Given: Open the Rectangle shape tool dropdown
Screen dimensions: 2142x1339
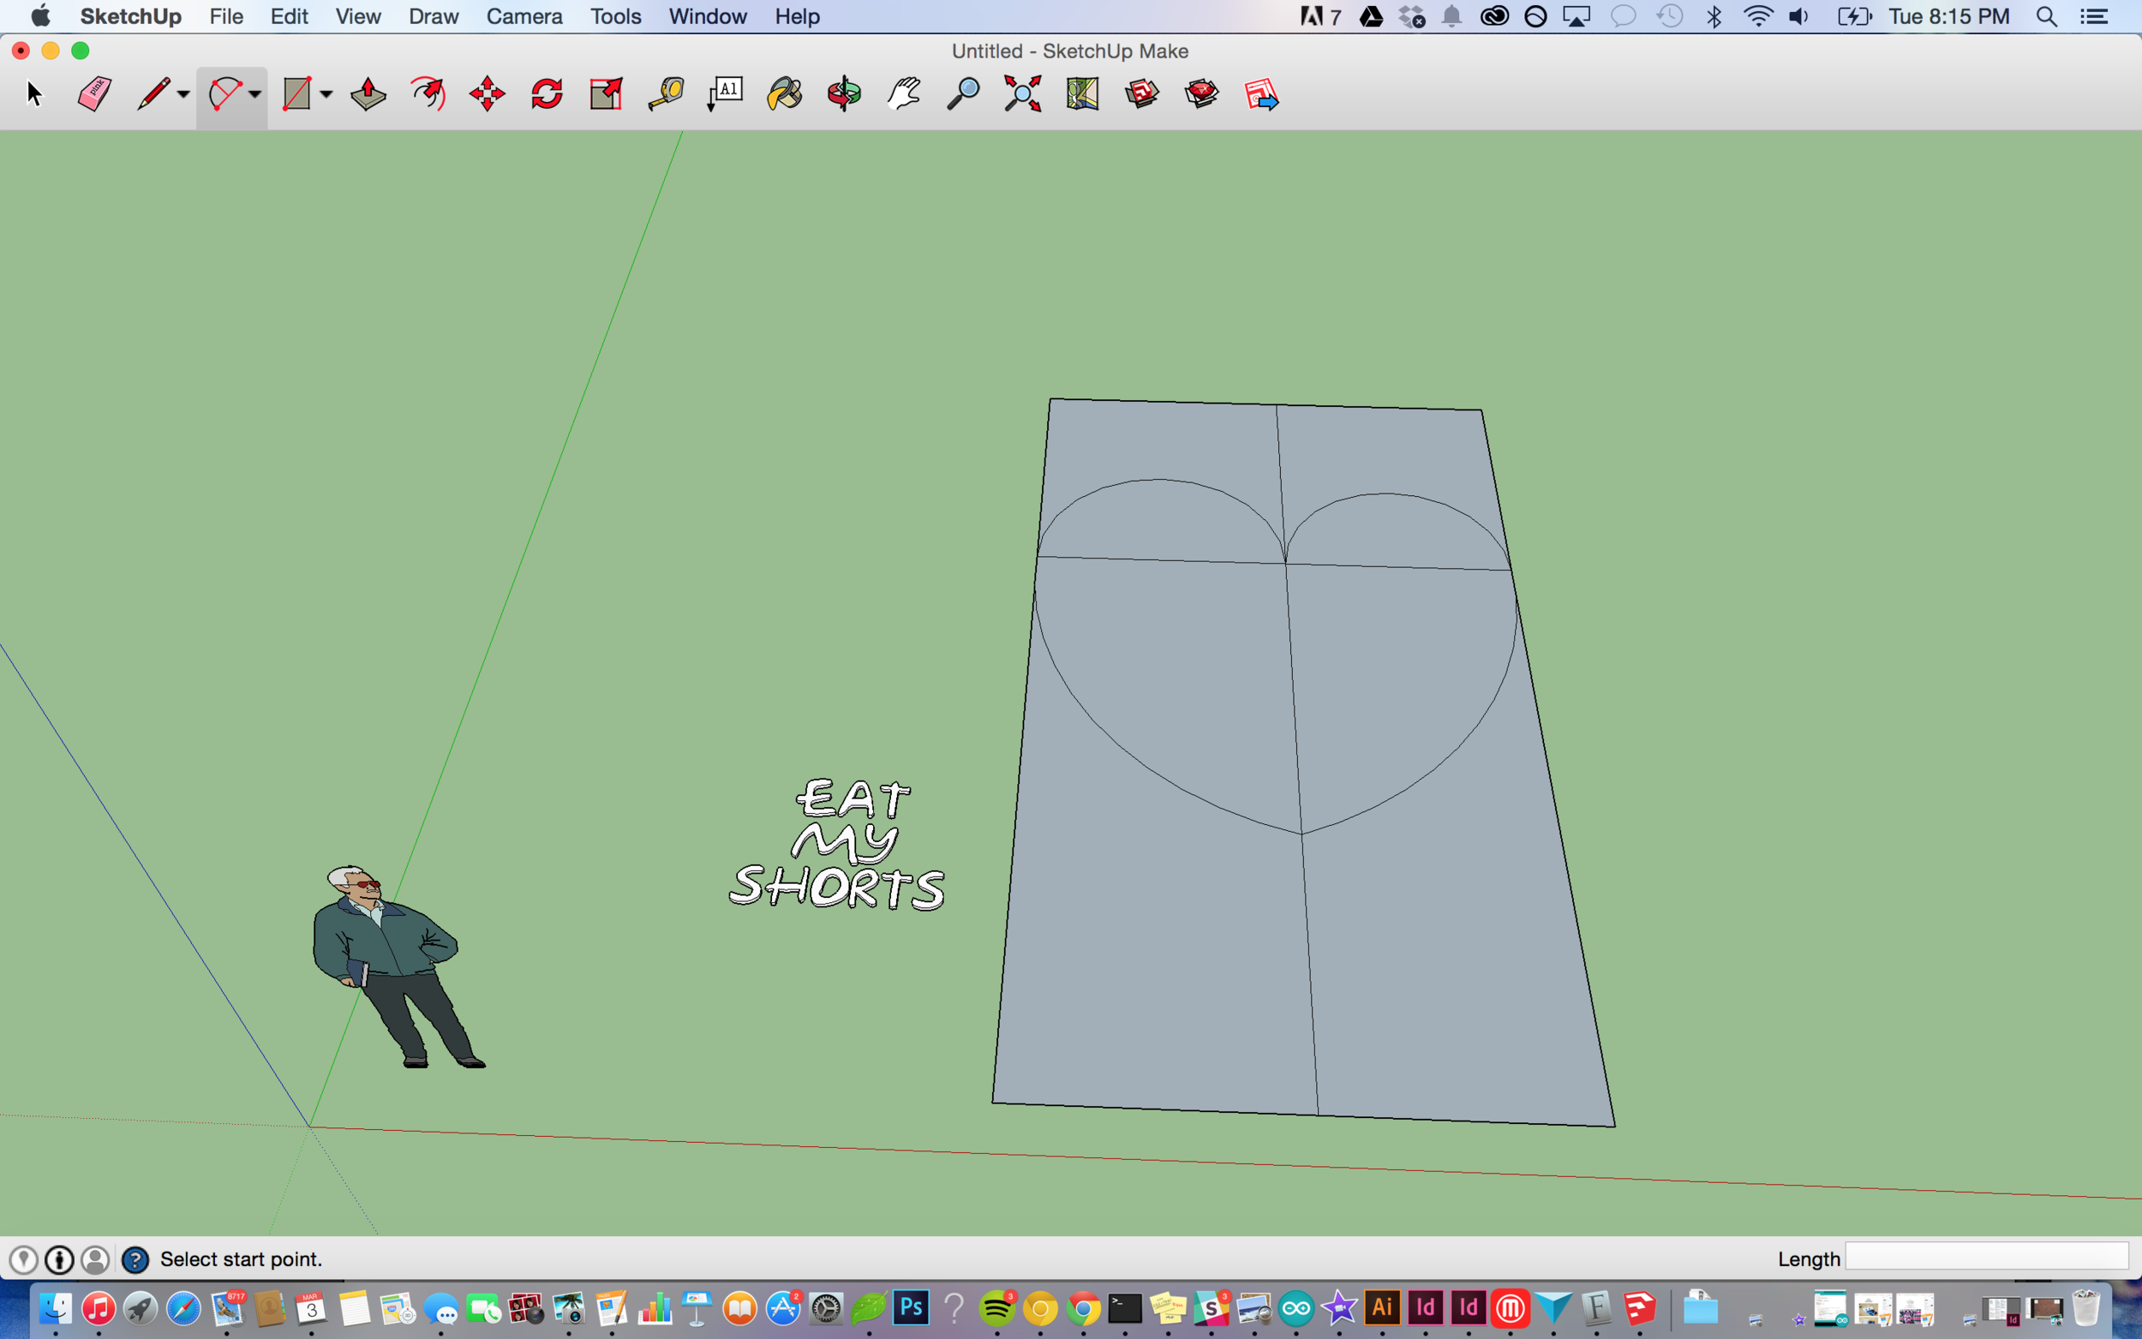Looking at the screenshot, I should [x=326, y=95].
